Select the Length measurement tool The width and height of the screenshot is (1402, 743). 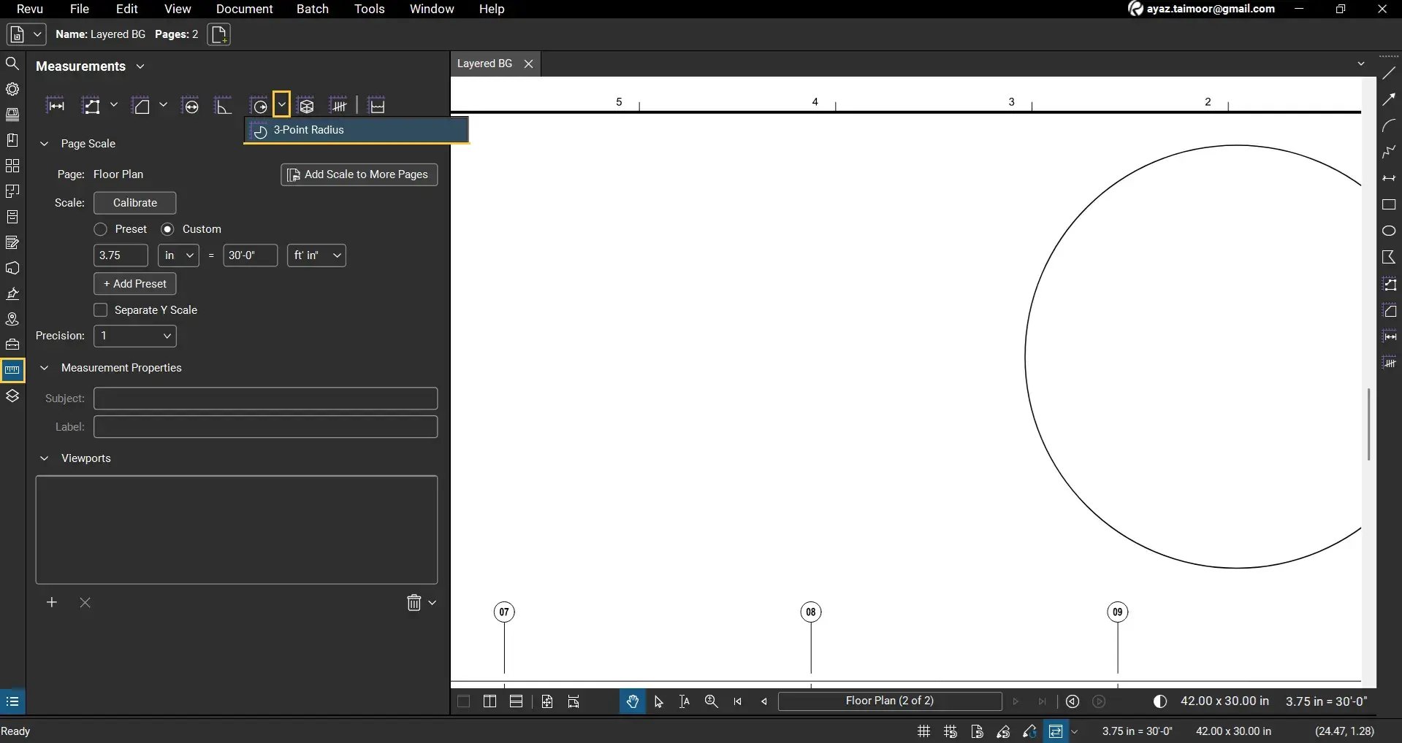click(56, 105)
